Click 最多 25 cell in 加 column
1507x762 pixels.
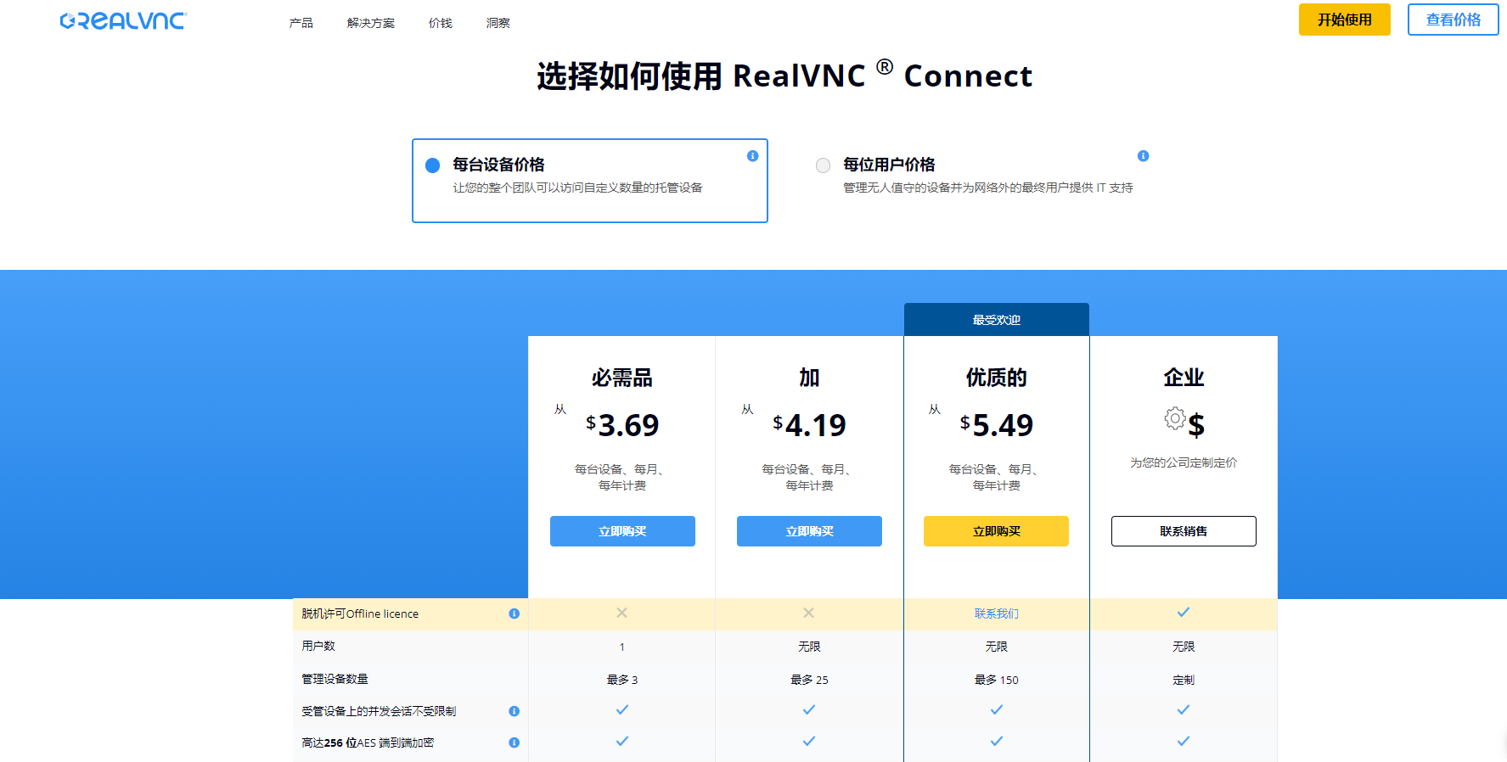[x=809, y=680]
